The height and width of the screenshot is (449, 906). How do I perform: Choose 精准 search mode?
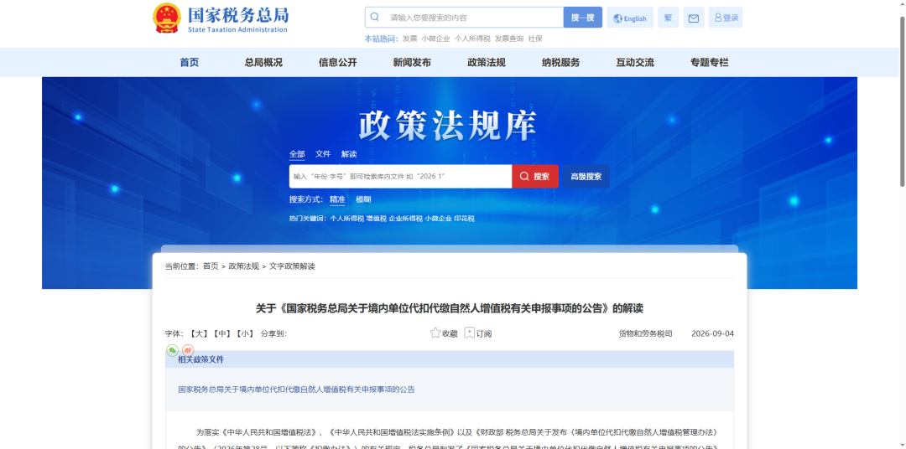coord(337,199)
